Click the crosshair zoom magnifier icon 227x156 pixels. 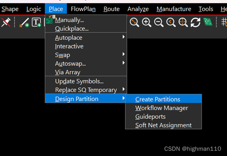183,23
